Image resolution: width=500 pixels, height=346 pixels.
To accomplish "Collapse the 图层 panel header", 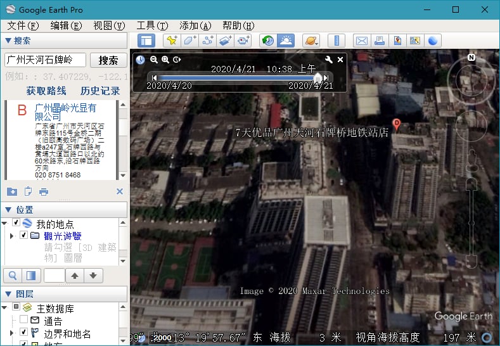I will point(8,294).
